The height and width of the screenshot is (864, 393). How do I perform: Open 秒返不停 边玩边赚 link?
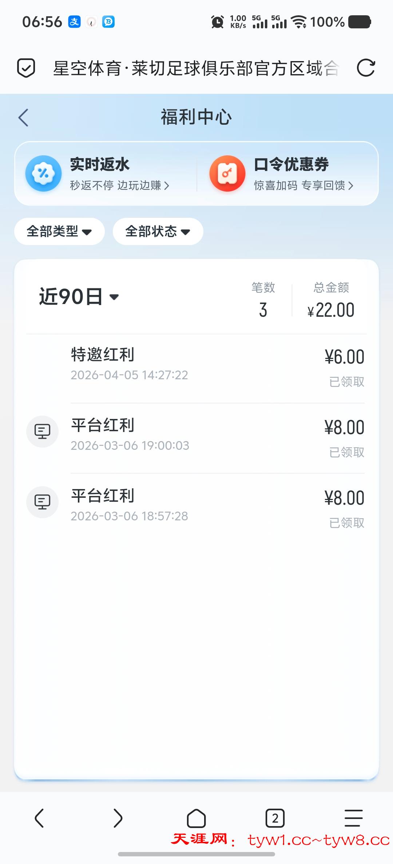click(x=119, y=185)
